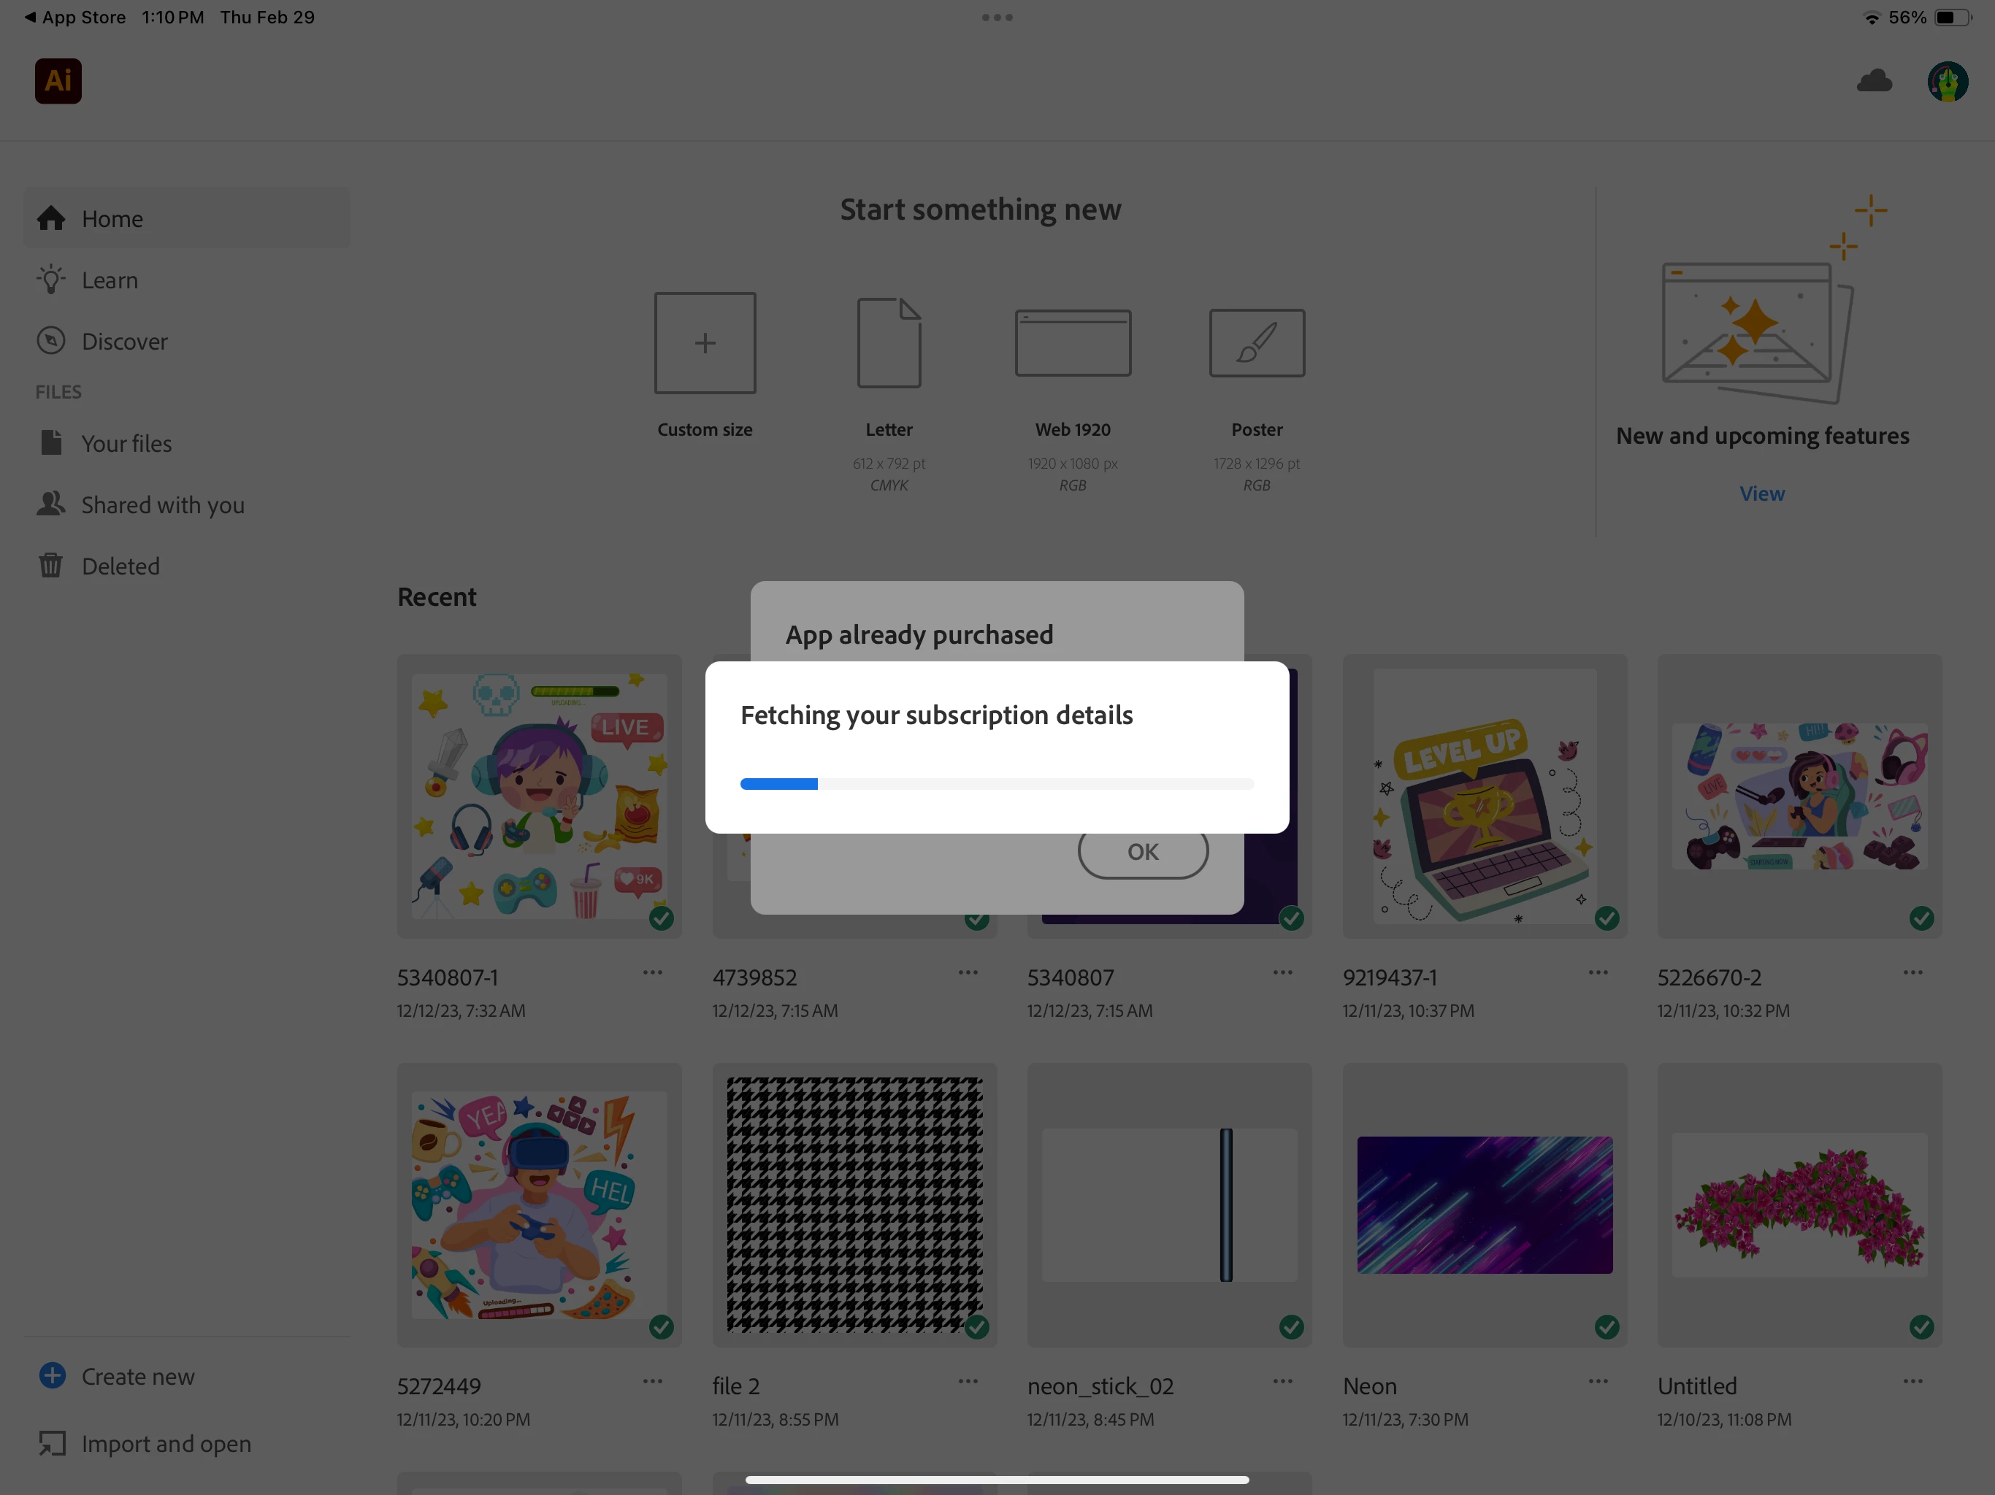The height and width of the screenshot is (1495, 1995).
Task: Tap the Custom size plus icon
Action: (x=705, y=342)
